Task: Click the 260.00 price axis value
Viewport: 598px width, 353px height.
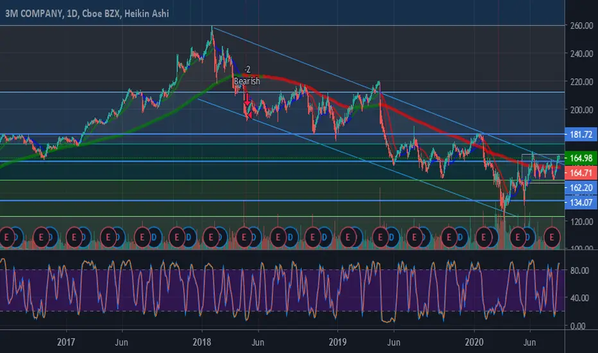Action: [581, 26]
